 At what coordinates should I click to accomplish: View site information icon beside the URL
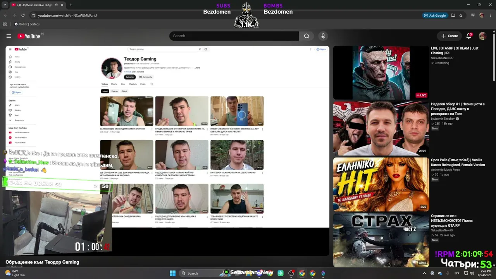[x=33, y=15]
